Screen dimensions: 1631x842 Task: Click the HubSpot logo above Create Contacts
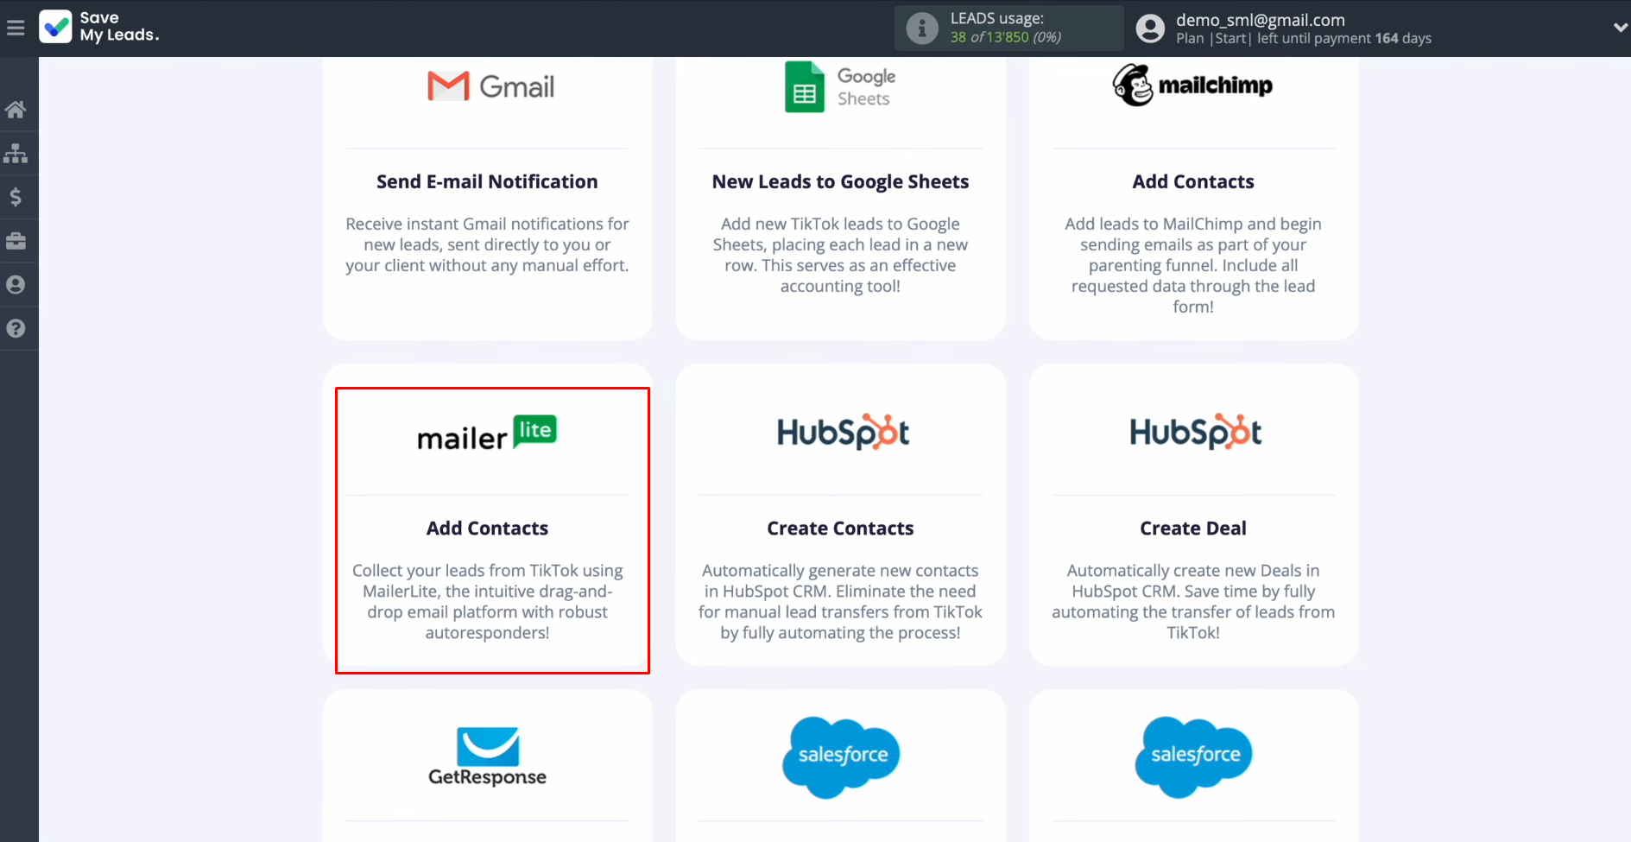pyautogui.click(x=843, y=432)
